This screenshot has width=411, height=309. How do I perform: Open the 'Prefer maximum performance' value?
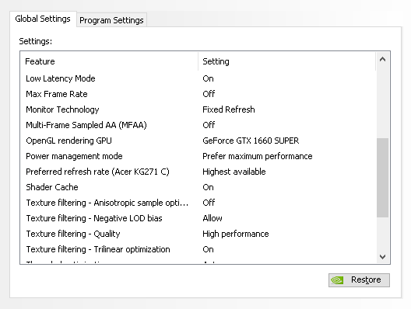(x=258, y=156)
